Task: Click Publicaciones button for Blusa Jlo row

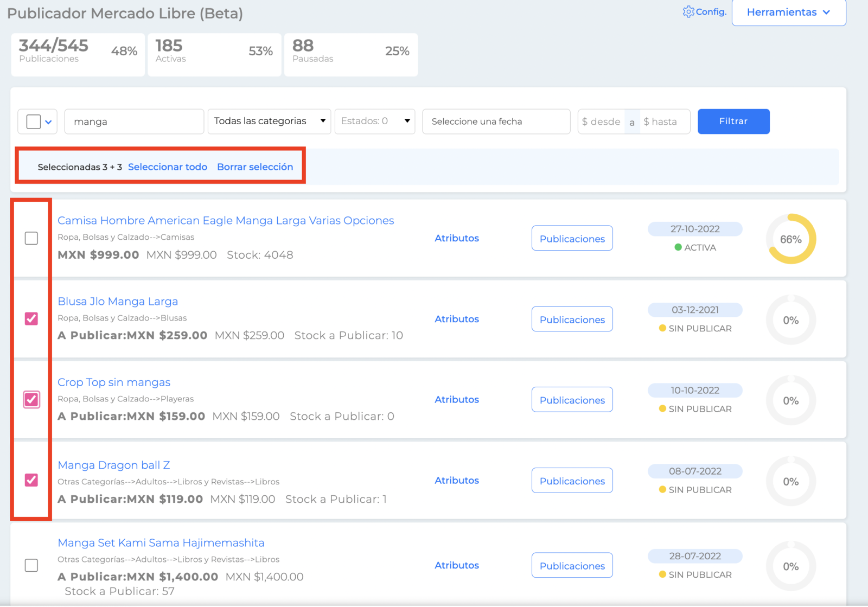Action: point(572,319)
